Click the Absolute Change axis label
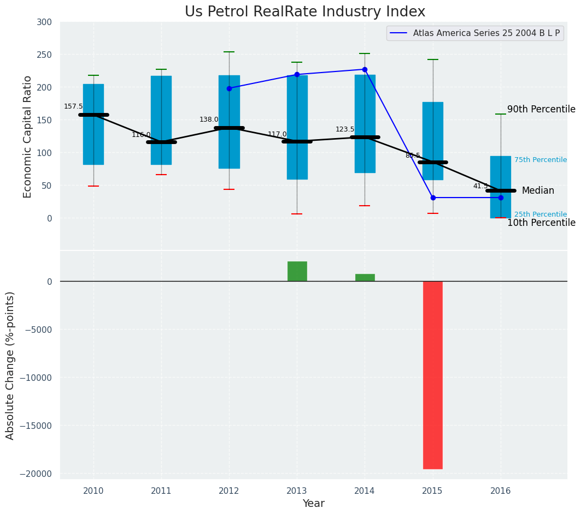Viewport: 581px width, 514px height. click(10, 365)
